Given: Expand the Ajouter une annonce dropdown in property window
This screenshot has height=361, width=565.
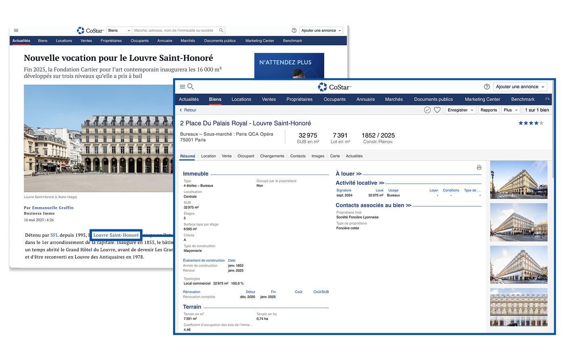Looking at the screenshot, I should 520,87.
